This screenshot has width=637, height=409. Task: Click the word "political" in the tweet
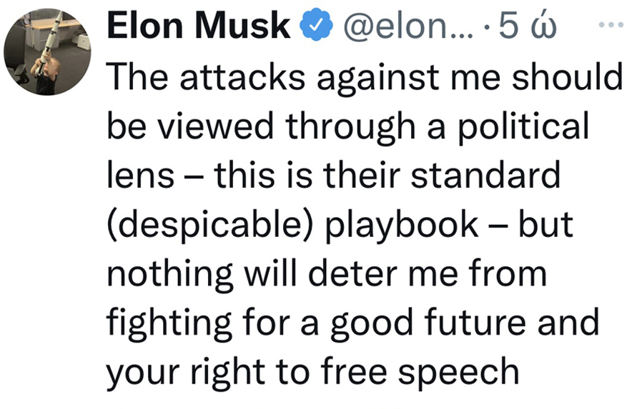click(x=523, y=126)
